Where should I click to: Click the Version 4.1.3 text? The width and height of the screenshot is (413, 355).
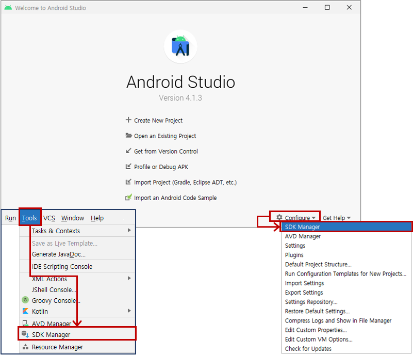180,98
